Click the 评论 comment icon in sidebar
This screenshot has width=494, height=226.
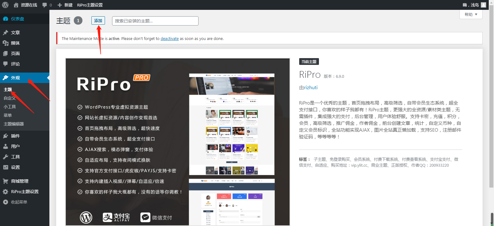(x=6, y=64)
